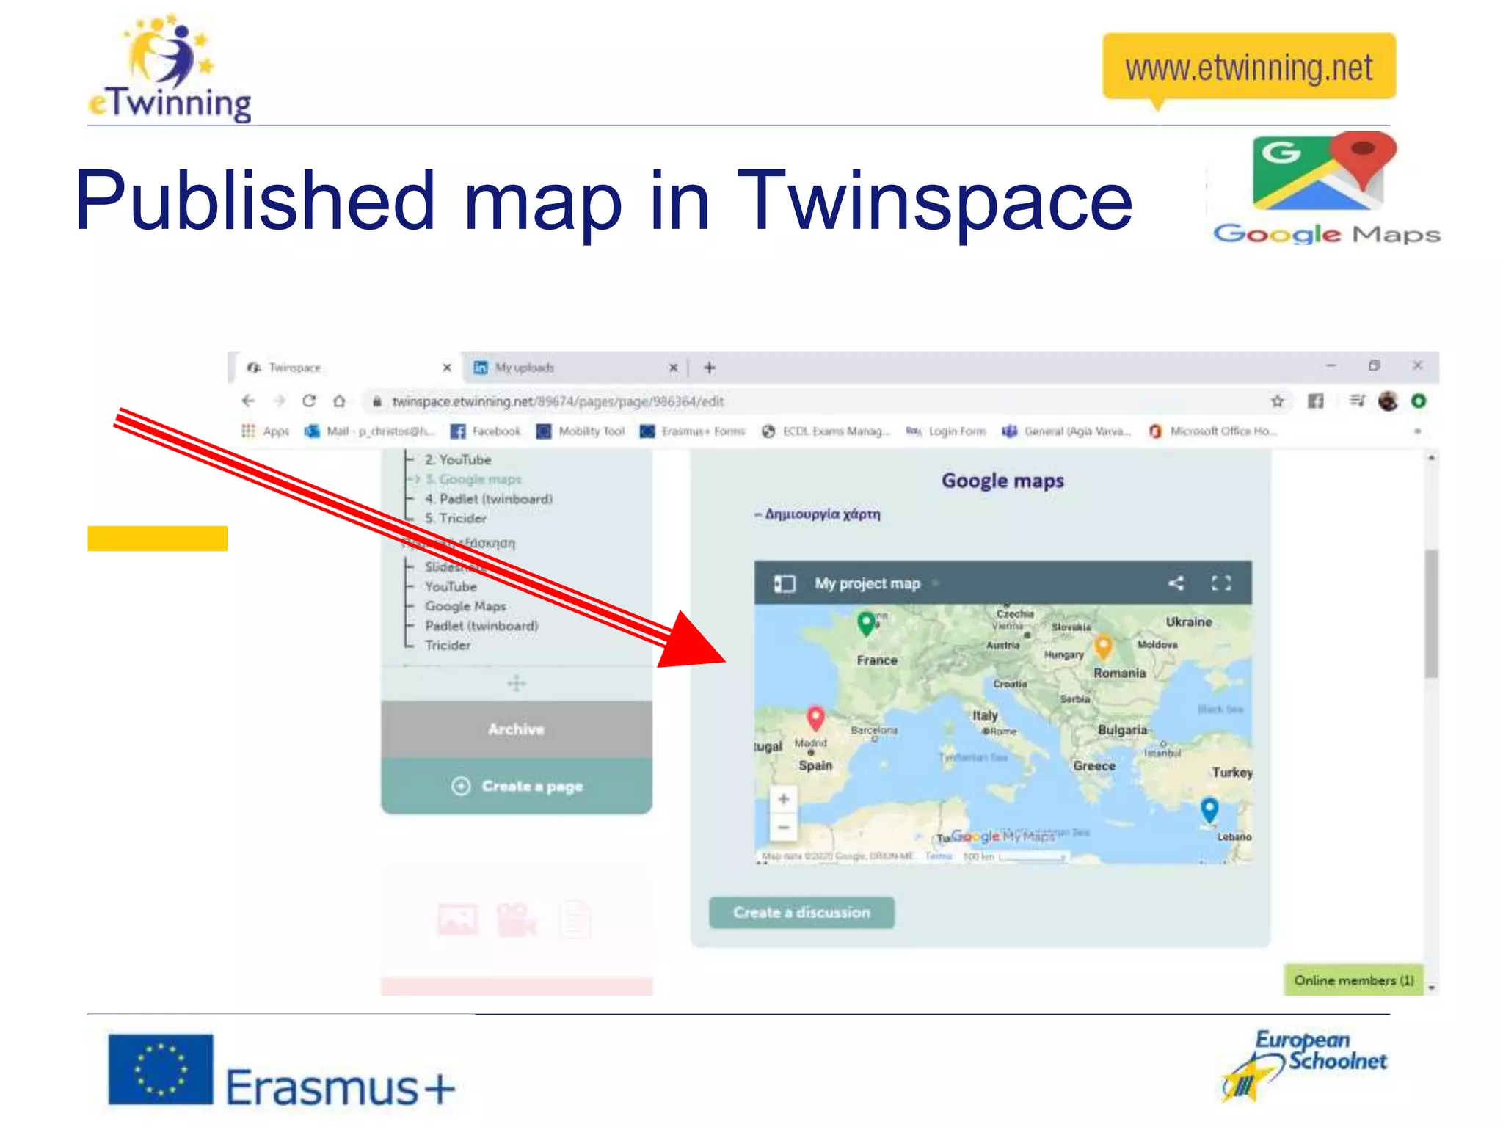Image resolution: width=1503 pixels, height=1127 pixels.
Task: Zoom in on the map
Action: pyautogui.click(x=783, y=799)
